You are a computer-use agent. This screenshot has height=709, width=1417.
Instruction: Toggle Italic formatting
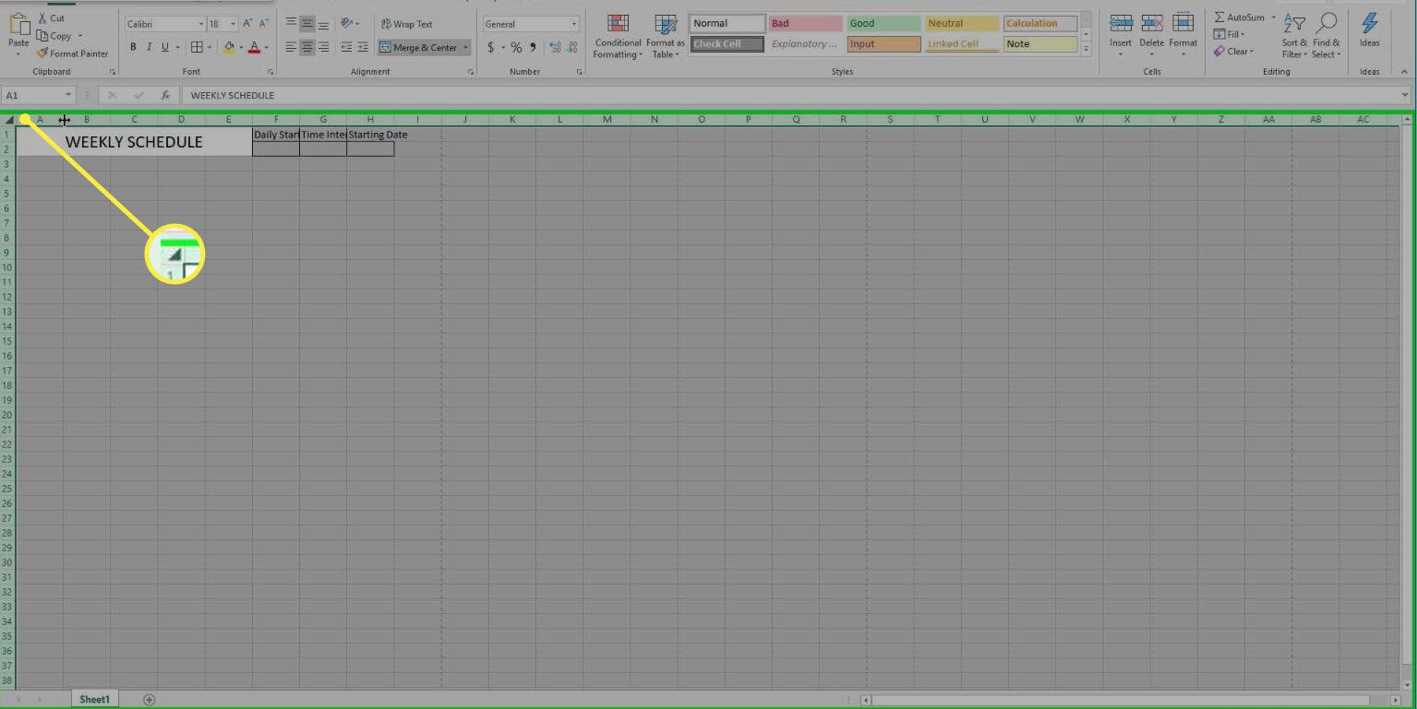tap(149, 47)
